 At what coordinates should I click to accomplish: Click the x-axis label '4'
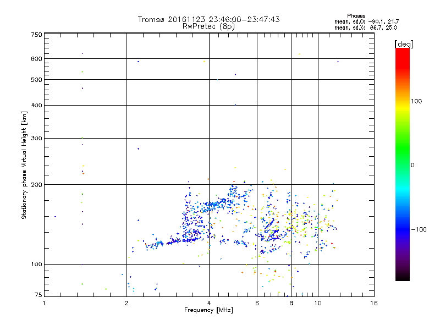click(209, 303)
